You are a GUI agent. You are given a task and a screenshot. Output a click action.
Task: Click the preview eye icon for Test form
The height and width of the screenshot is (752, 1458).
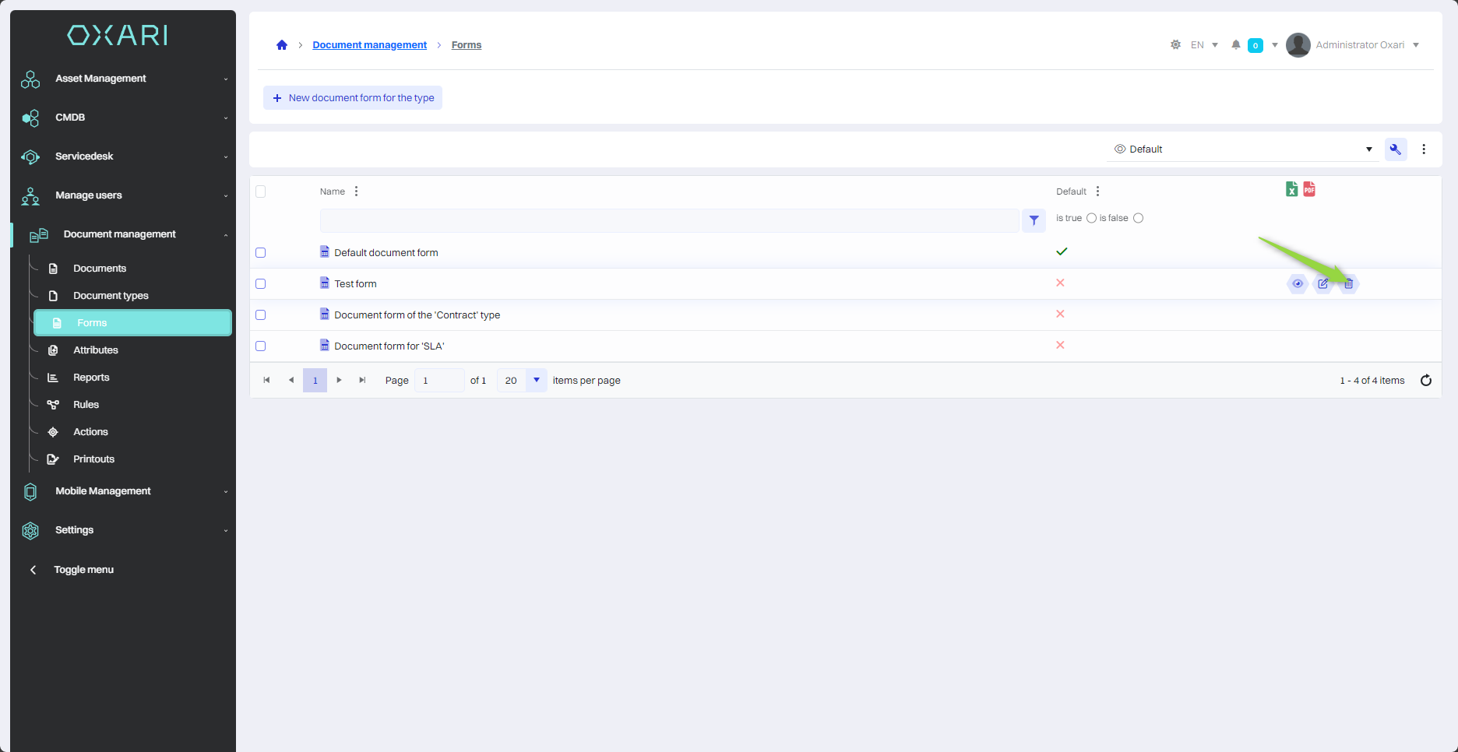[1298, 284]
